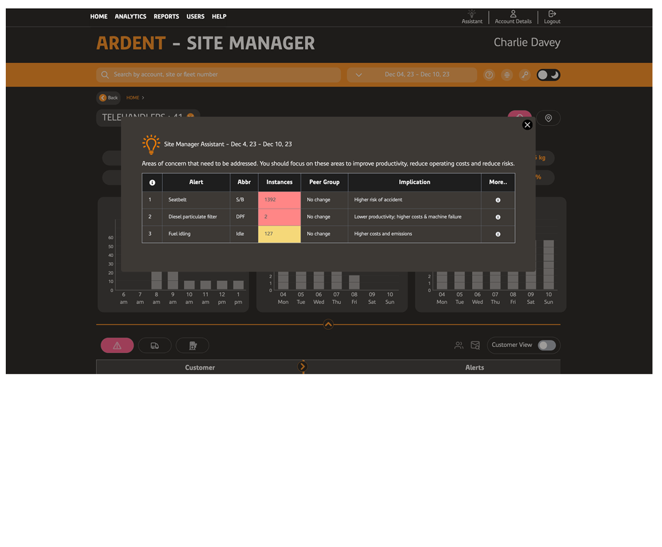The width and height of the screenshot is (662, 547).
Task: Collapse the charts section with the up chevron
Action: click(328, 324)
